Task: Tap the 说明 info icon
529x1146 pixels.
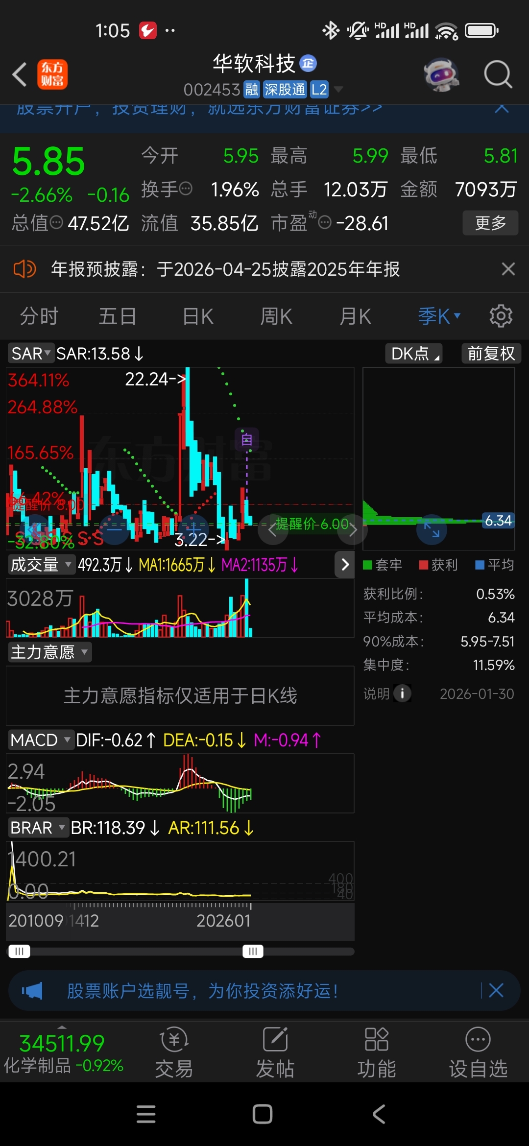Action: (x=402, y=693)
